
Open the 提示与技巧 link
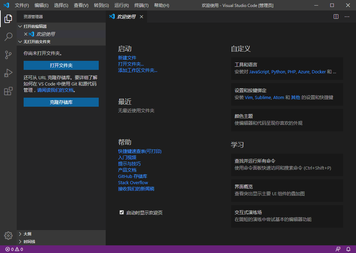point(129,164)
